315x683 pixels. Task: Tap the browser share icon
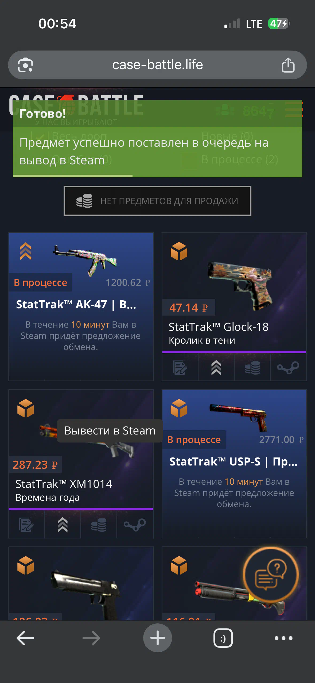click(x=288, y=65)
